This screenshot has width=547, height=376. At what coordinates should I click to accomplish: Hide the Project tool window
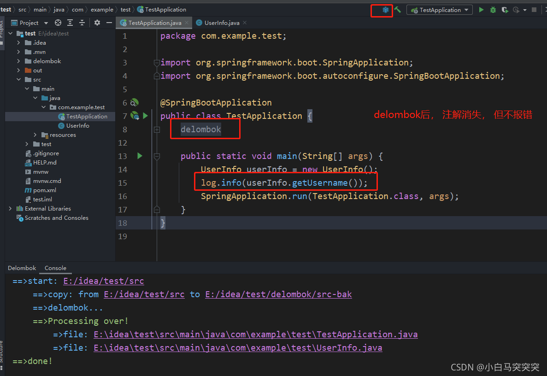[109, 23]
